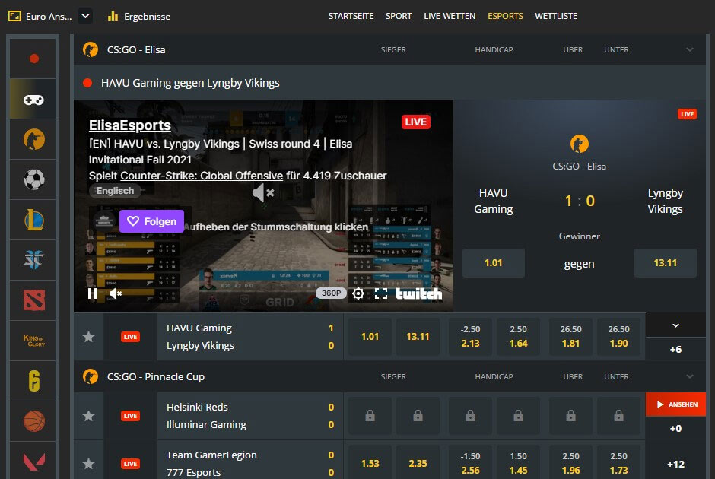Screen dimensions: 715x479
Task: Select over 26.50 odds 1.81
Action: [x=570, y=336]
